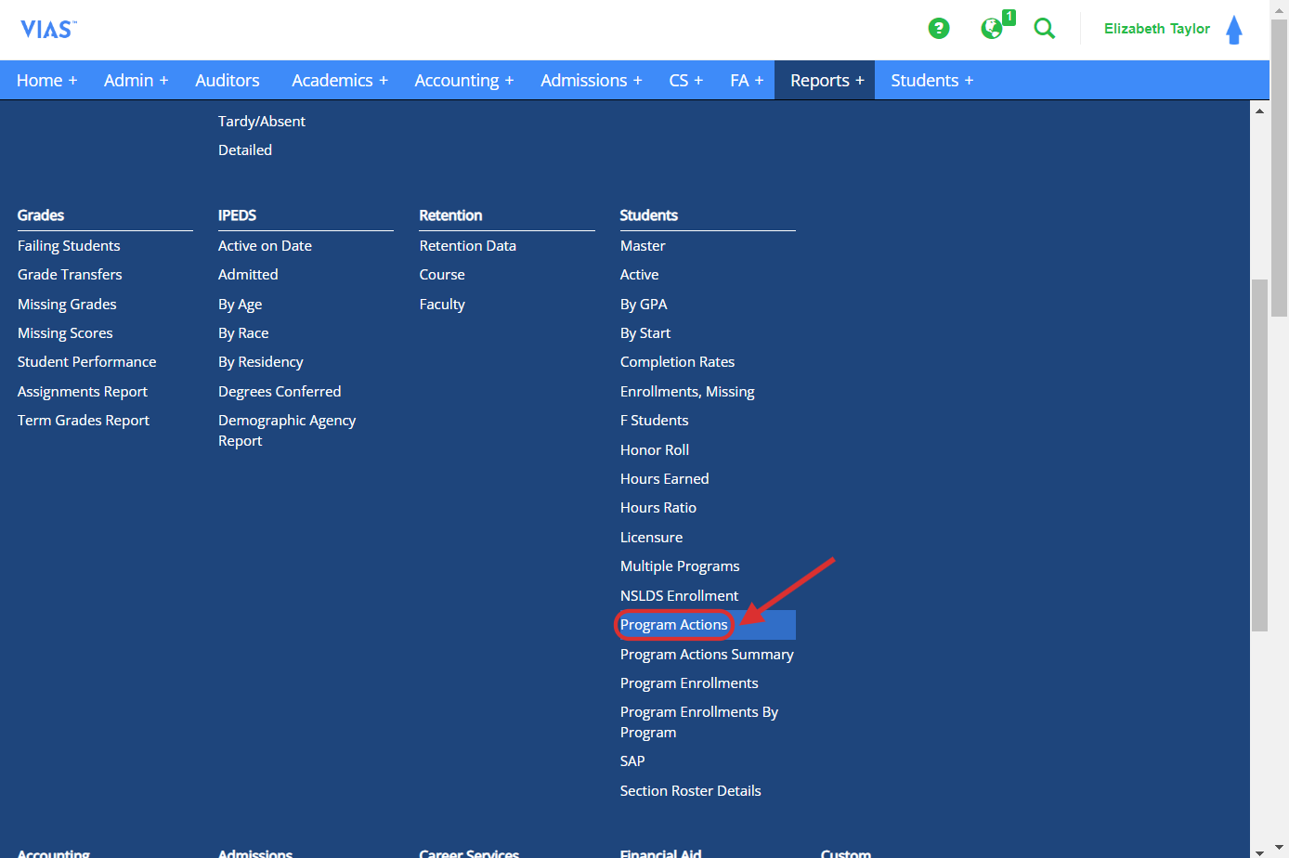
Task: Open the Degrees Conferred report
Action: click(x=279, y=391)
